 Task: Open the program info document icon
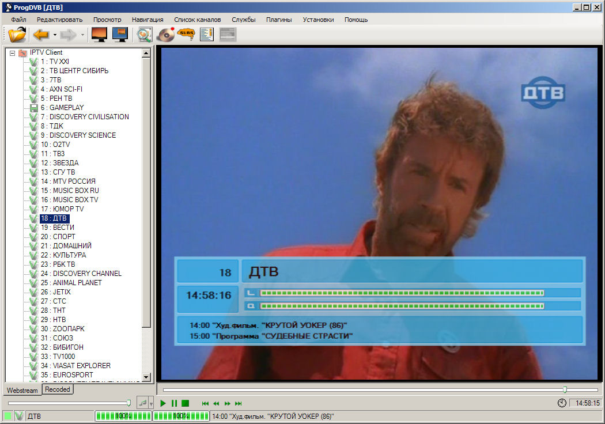(207, 35)
